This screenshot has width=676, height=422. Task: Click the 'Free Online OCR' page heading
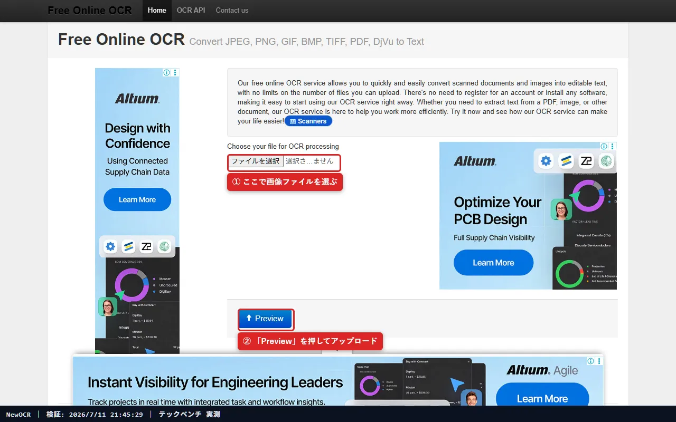tap(121, 40)
